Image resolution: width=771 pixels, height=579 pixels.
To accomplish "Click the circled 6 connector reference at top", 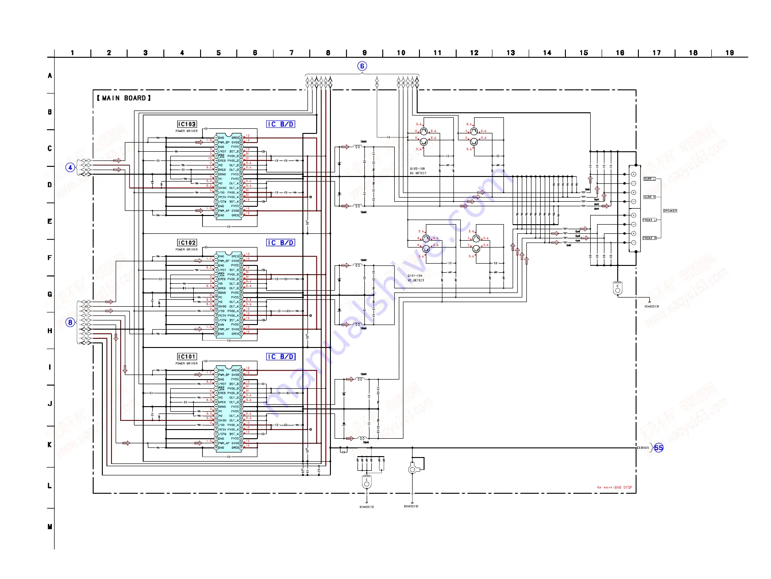I will pyautogui.click(x=362, y=66).
